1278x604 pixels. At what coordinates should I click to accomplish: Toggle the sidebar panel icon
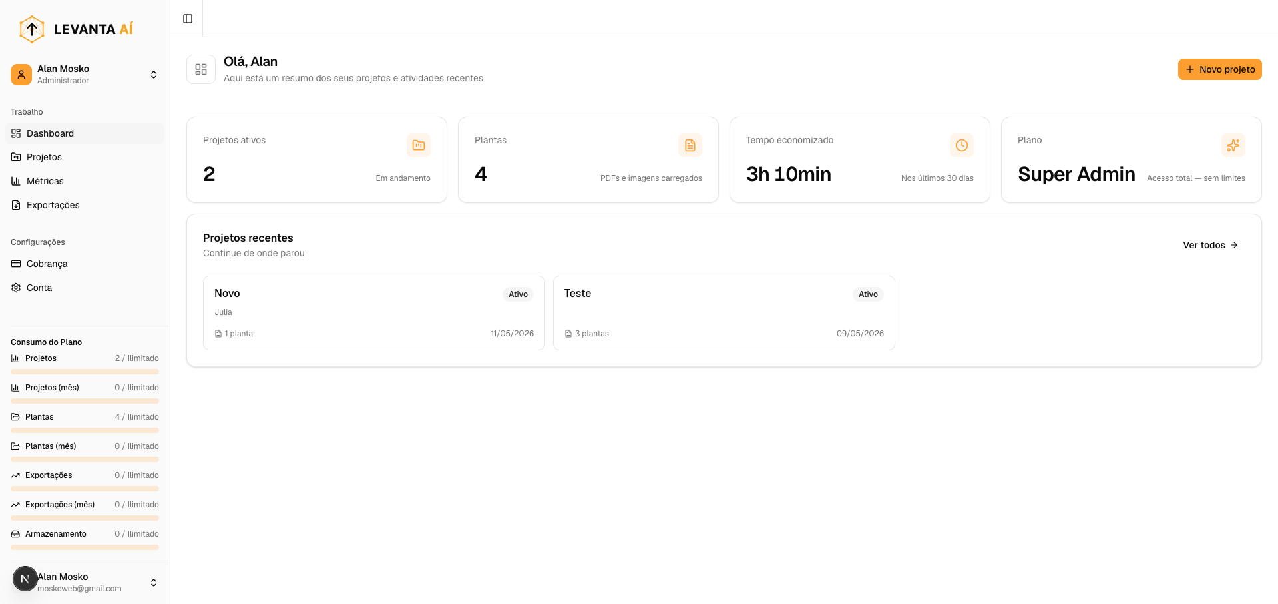188,19
